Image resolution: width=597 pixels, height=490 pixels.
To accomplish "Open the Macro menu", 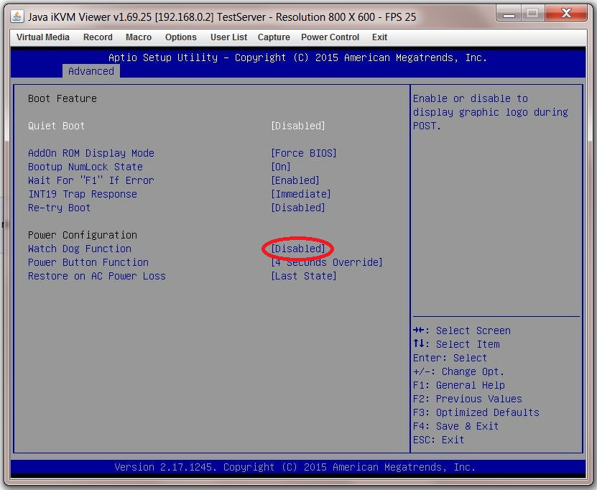I will click(139, 37).
